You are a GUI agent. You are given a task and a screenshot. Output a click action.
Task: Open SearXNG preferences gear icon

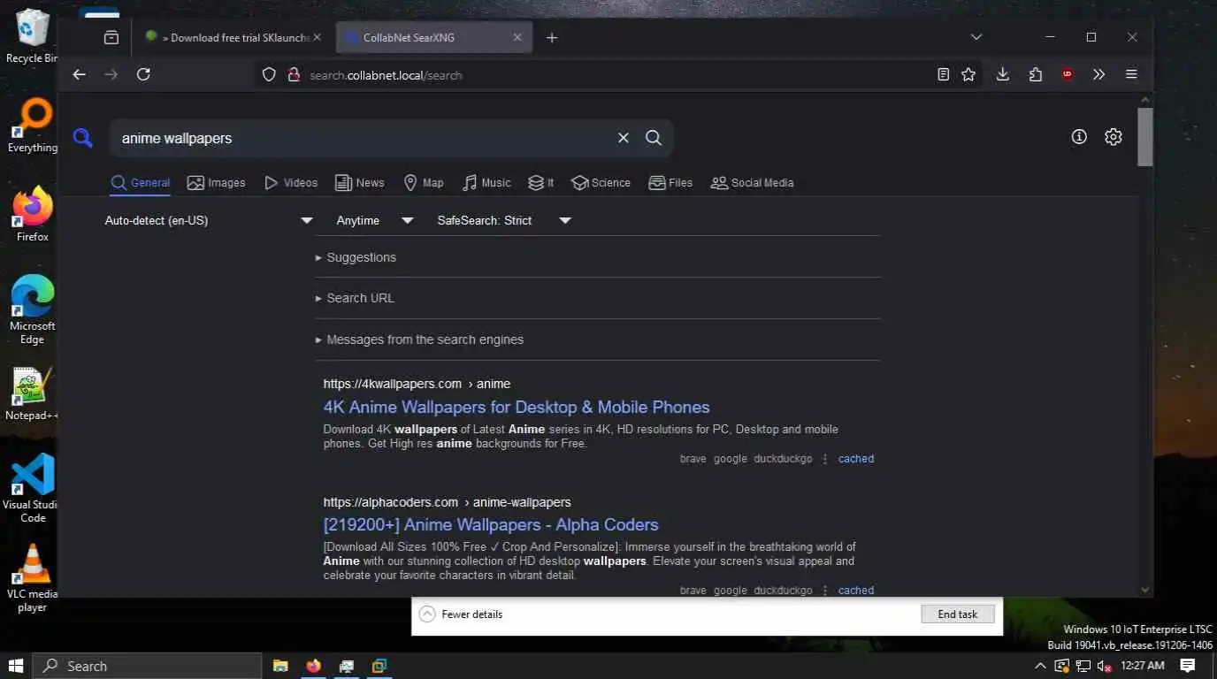(x=1114, y=137)
